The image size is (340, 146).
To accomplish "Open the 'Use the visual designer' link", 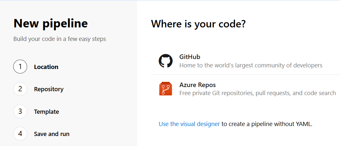I will [x=189, y=124].
